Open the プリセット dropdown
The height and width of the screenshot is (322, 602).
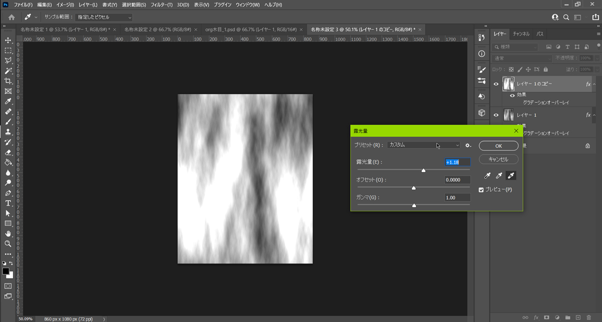pyautogui.click(x=423, y=145)
